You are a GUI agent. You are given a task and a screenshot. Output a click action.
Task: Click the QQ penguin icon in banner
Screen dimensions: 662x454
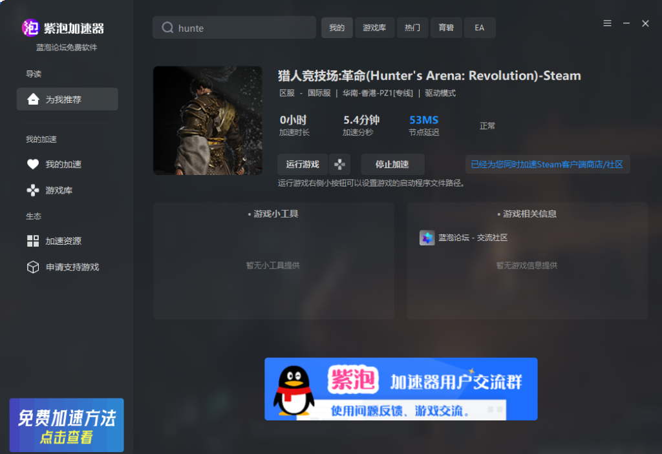point(294,391)
